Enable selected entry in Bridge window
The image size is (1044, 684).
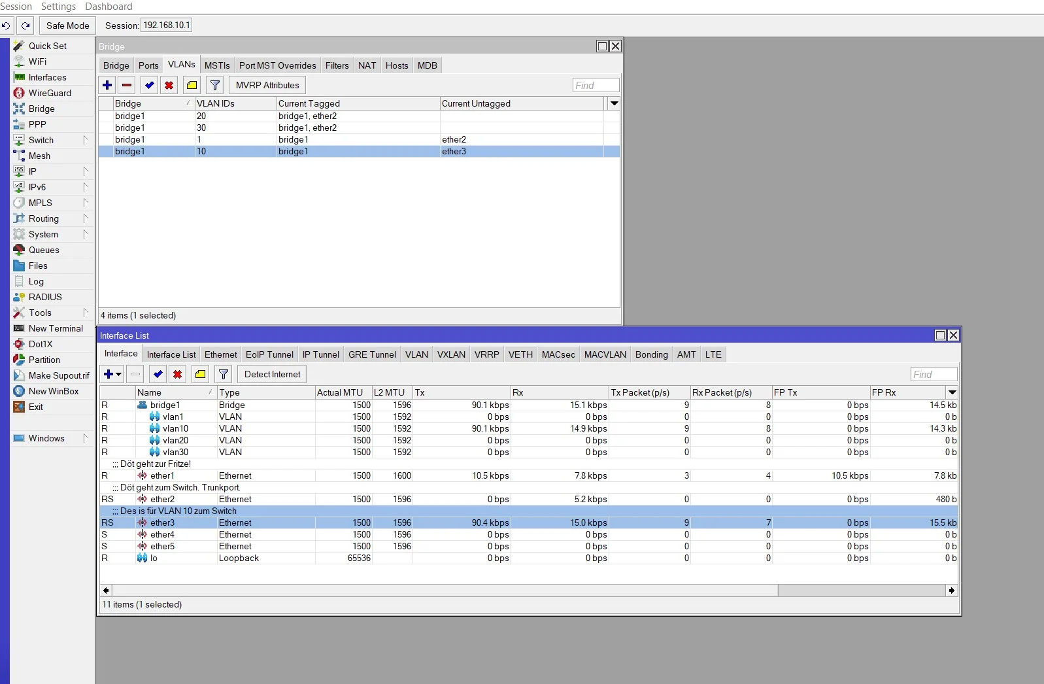click(150, 85)
